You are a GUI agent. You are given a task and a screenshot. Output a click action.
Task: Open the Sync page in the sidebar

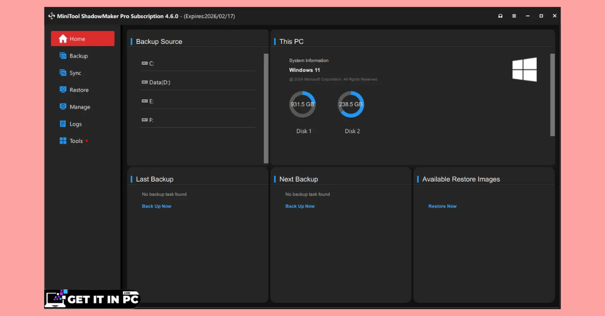click(x=83, y=73)
